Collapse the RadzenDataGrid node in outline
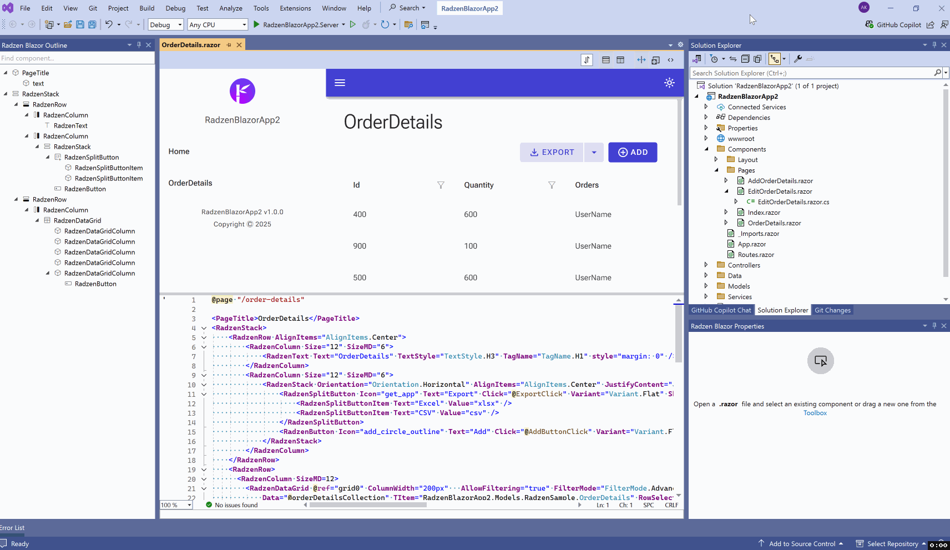Viewport: 950px width, 550px height. coord(37,220)
